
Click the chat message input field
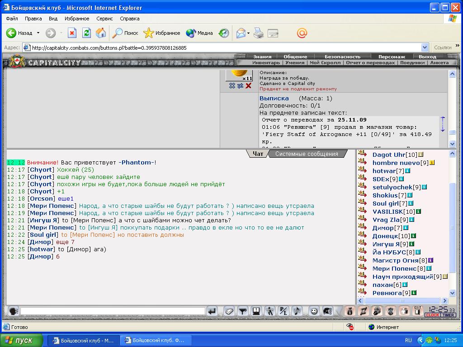pyautogui.click(x=113, y=311)
